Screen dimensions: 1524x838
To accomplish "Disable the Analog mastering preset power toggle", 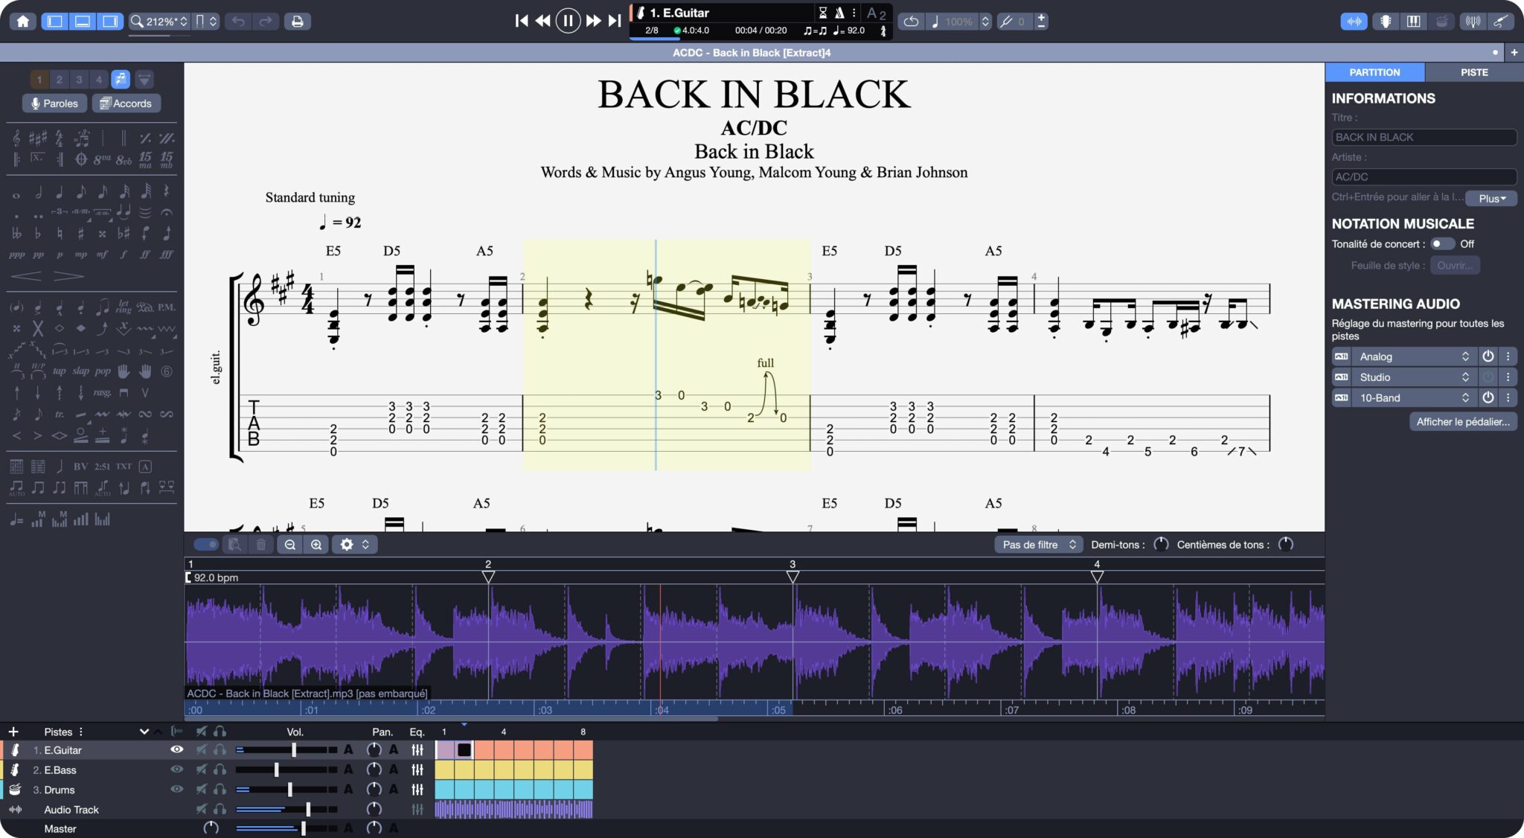I will 1488,356.
